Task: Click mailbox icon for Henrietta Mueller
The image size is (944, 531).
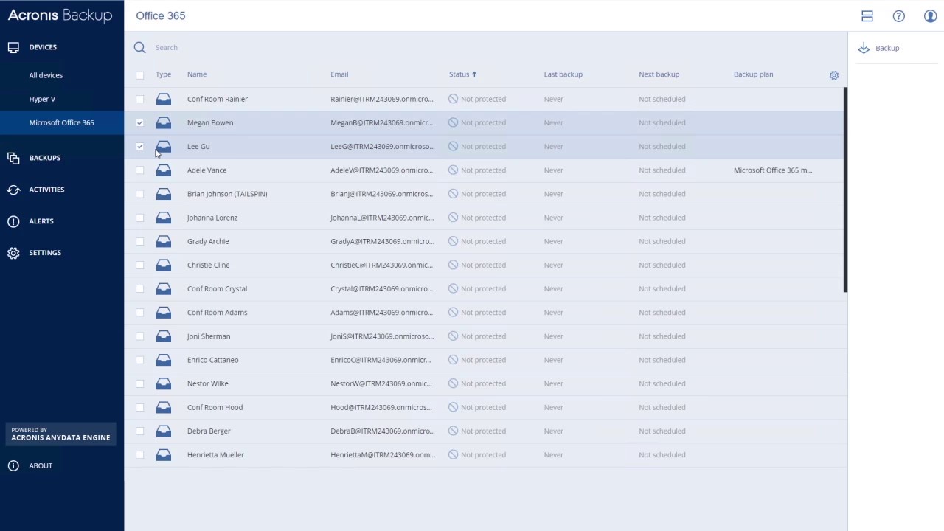Action: coord(164,454)
